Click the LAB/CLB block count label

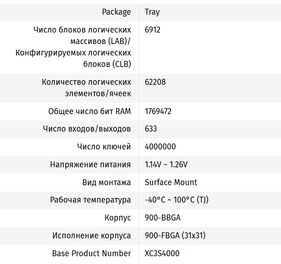[73, 47]
